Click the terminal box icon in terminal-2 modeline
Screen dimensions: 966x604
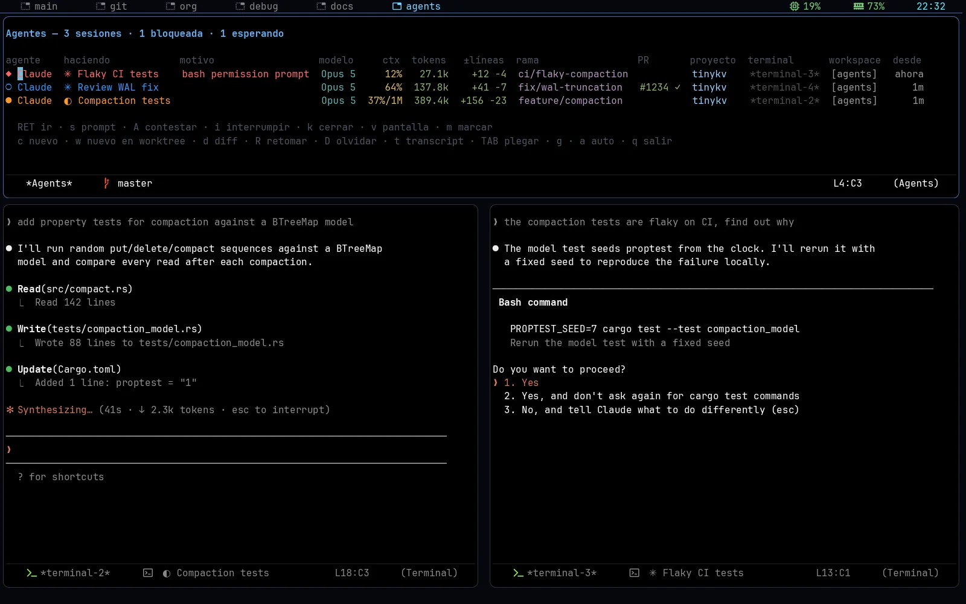click(148, 573)
